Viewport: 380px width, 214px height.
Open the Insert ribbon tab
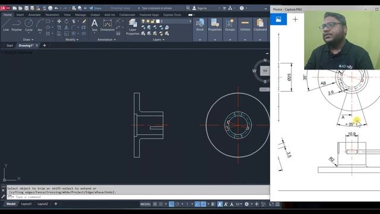[x=20, y=15]
